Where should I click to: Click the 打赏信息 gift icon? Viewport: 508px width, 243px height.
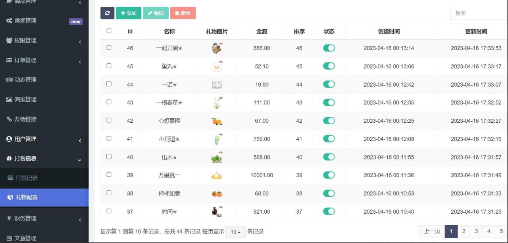tap(9, 159)
